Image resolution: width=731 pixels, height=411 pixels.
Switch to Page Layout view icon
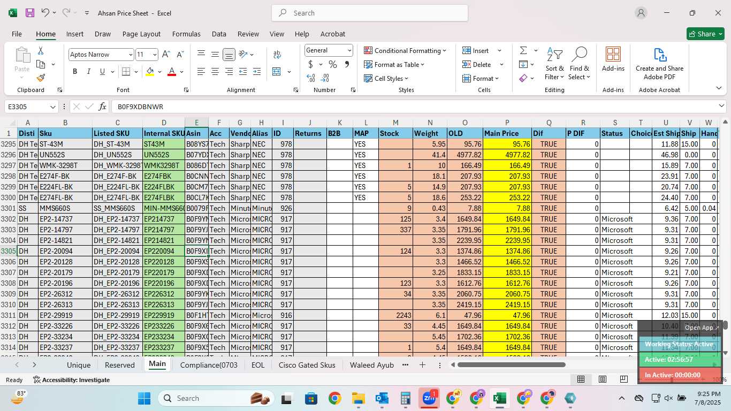pos(603,379)
